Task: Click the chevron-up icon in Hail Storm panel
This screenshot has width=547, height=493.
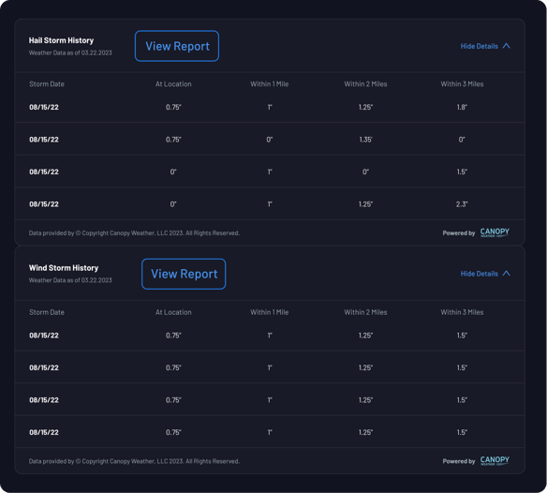Action: 506,46
